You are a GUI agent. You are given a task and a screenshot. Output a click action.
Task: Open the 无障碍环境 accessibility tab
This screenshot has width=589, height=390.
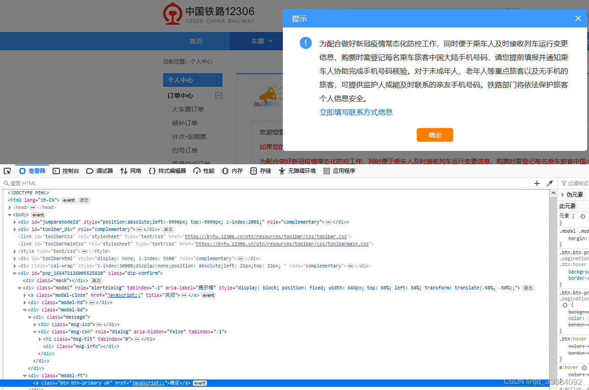coord(297,171)
